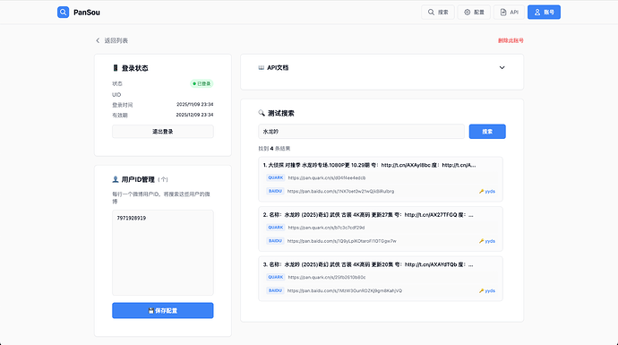Click the 保存配置 button
This screenshot has width=618, height=345.
click(x=163, y=311)
